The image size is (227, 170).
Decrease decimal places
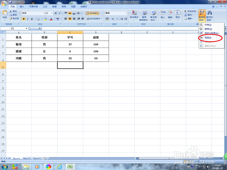coord(125,19)
